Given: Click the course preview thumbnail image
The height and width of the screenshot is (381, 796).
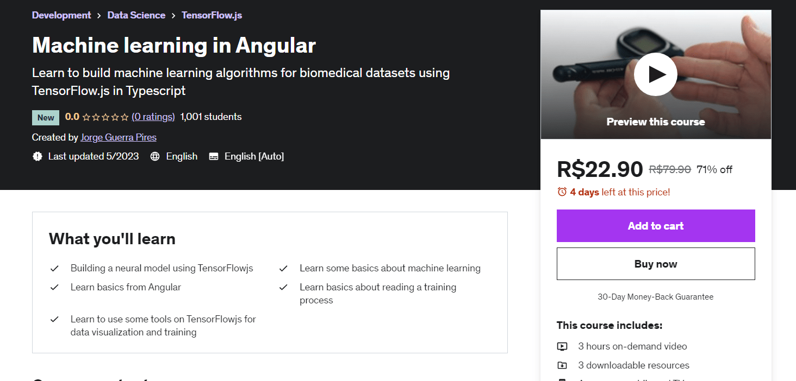Looking at the screenshot, I should click(x=656, y=74).
